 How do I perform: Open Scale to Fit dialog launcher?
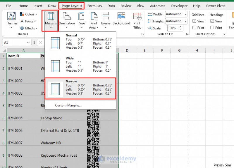[x=187, y=34]
